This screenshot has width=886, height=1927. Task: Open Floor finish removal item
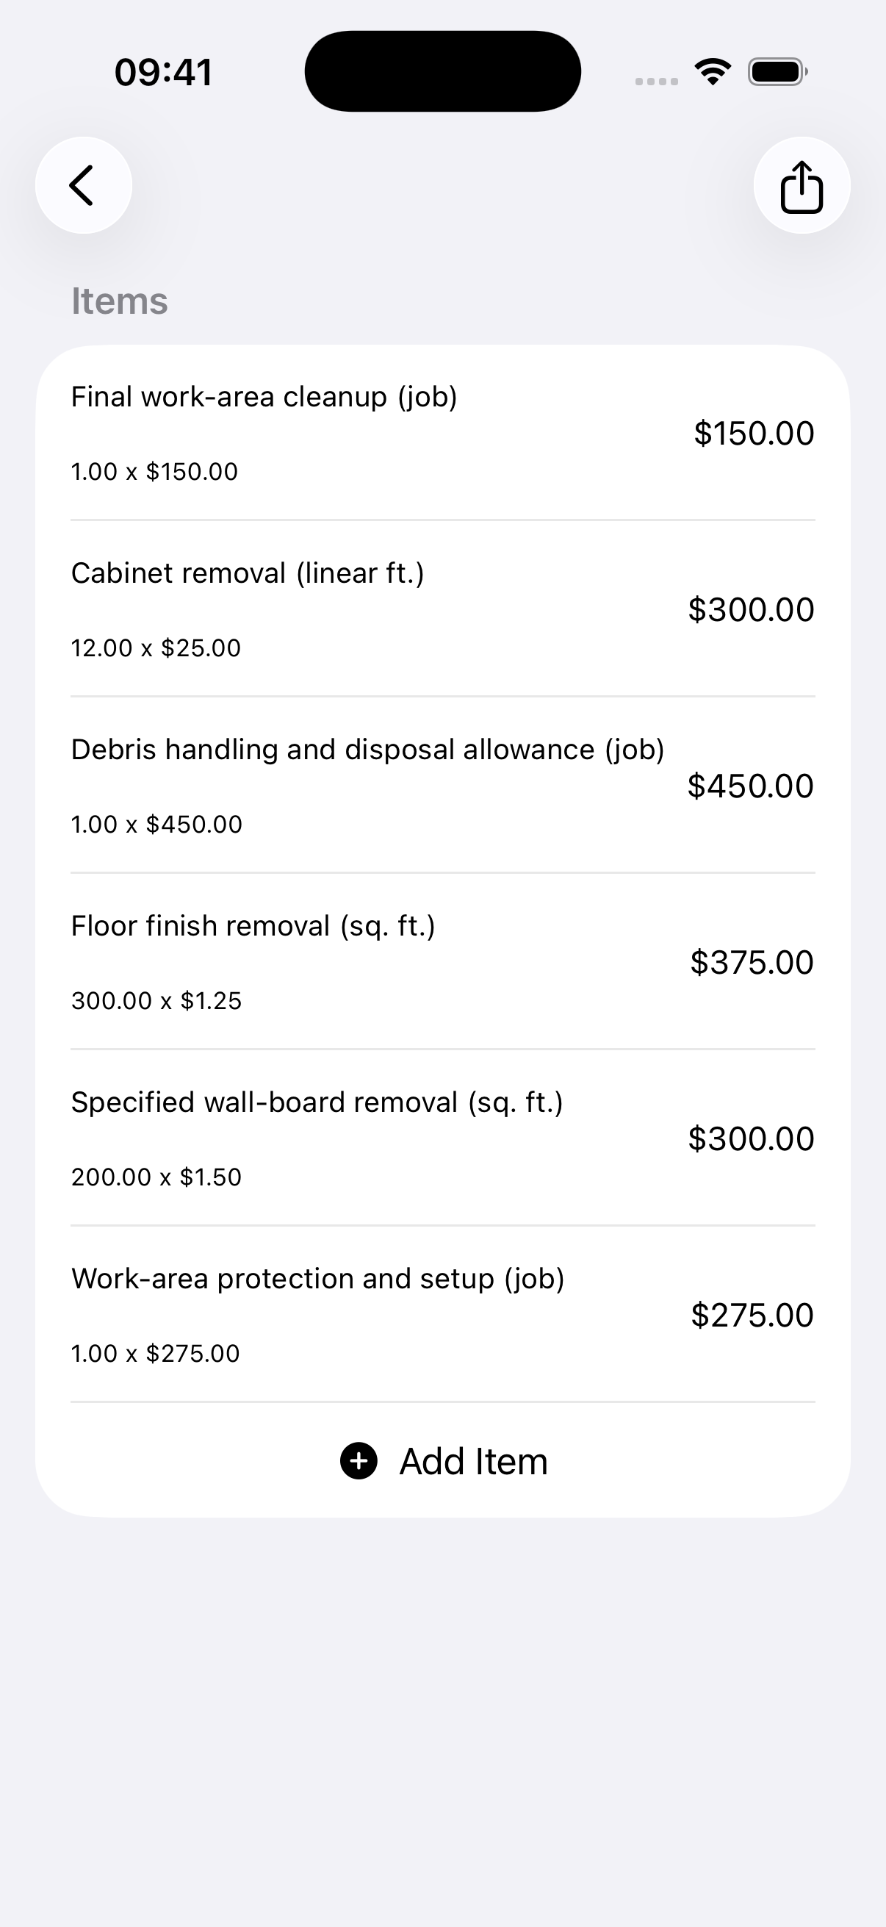click(442, 962)
